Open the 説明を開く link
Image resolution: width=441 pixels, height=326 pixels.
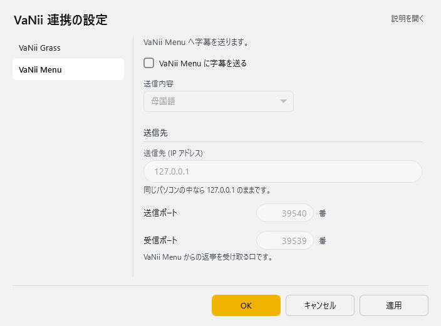click(407, 19)
